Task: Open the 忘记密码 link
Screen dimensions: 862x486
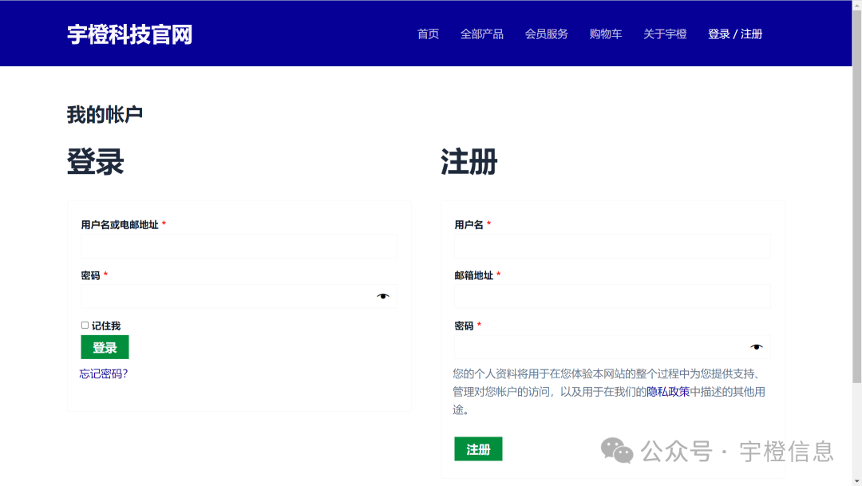Action: pos(103,373)
